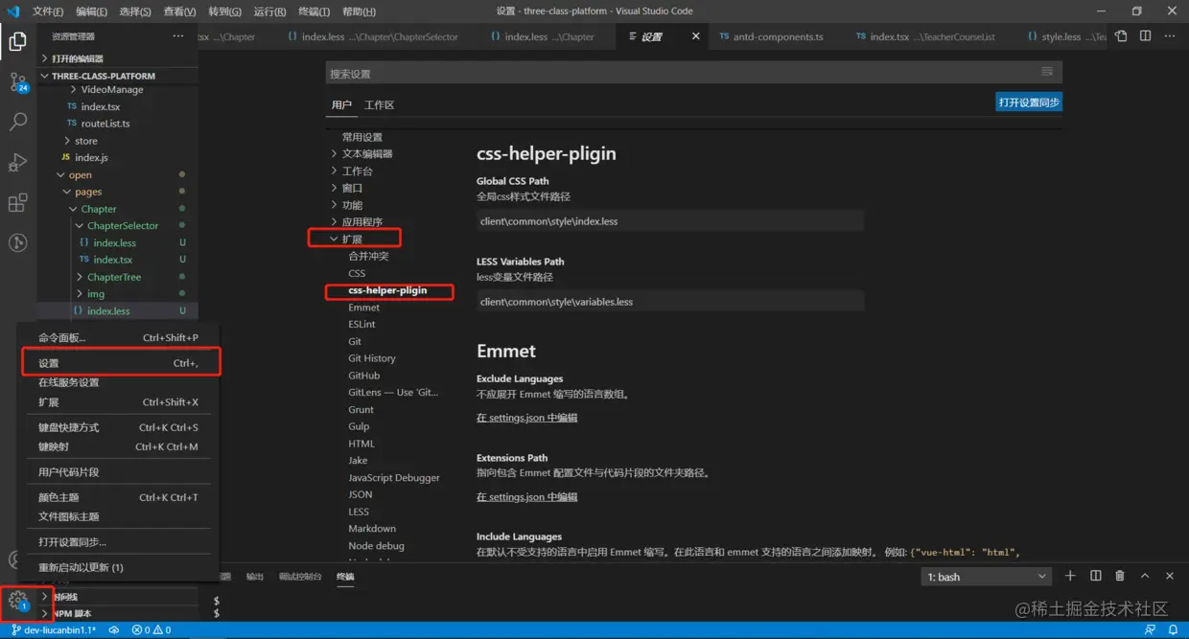Viewport: 1189px width, 639px height.
Task: Open the Search view icon
Action: pos(17,123)
